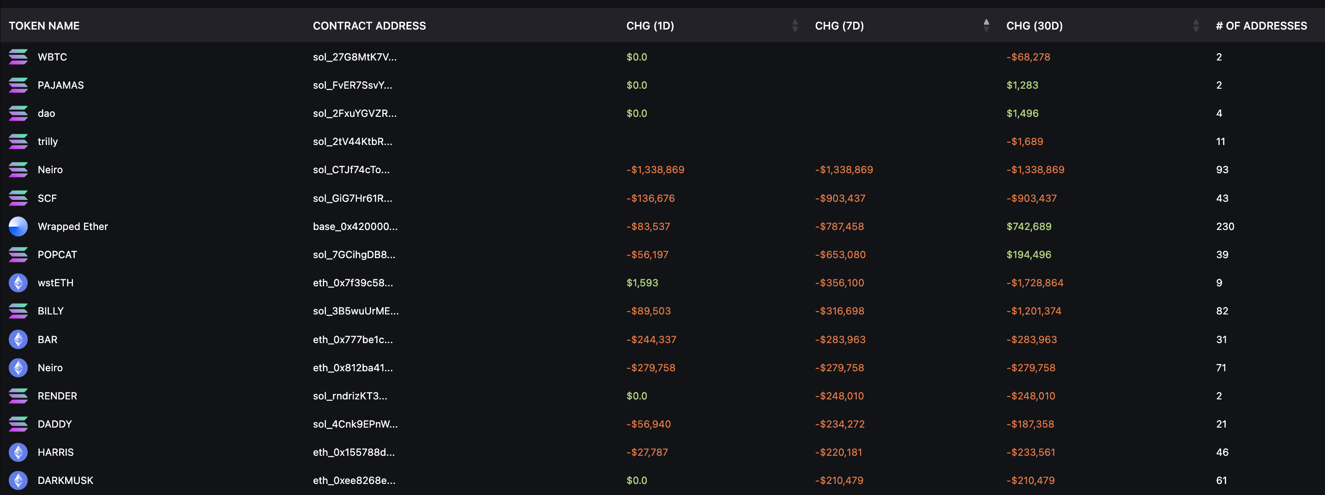
Task: Click POPCAT's 30D change $194,496
Action: coord(1029,255)
